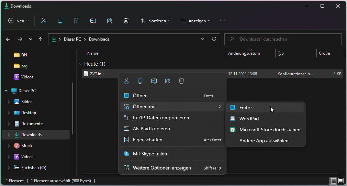This screenshot has height=186, width=347.
Task: Click Dieser PC in the address breadcrumb
Action: click(72, 39)
